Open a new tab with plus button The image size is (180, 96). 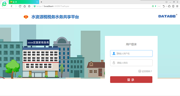point(41,2)
